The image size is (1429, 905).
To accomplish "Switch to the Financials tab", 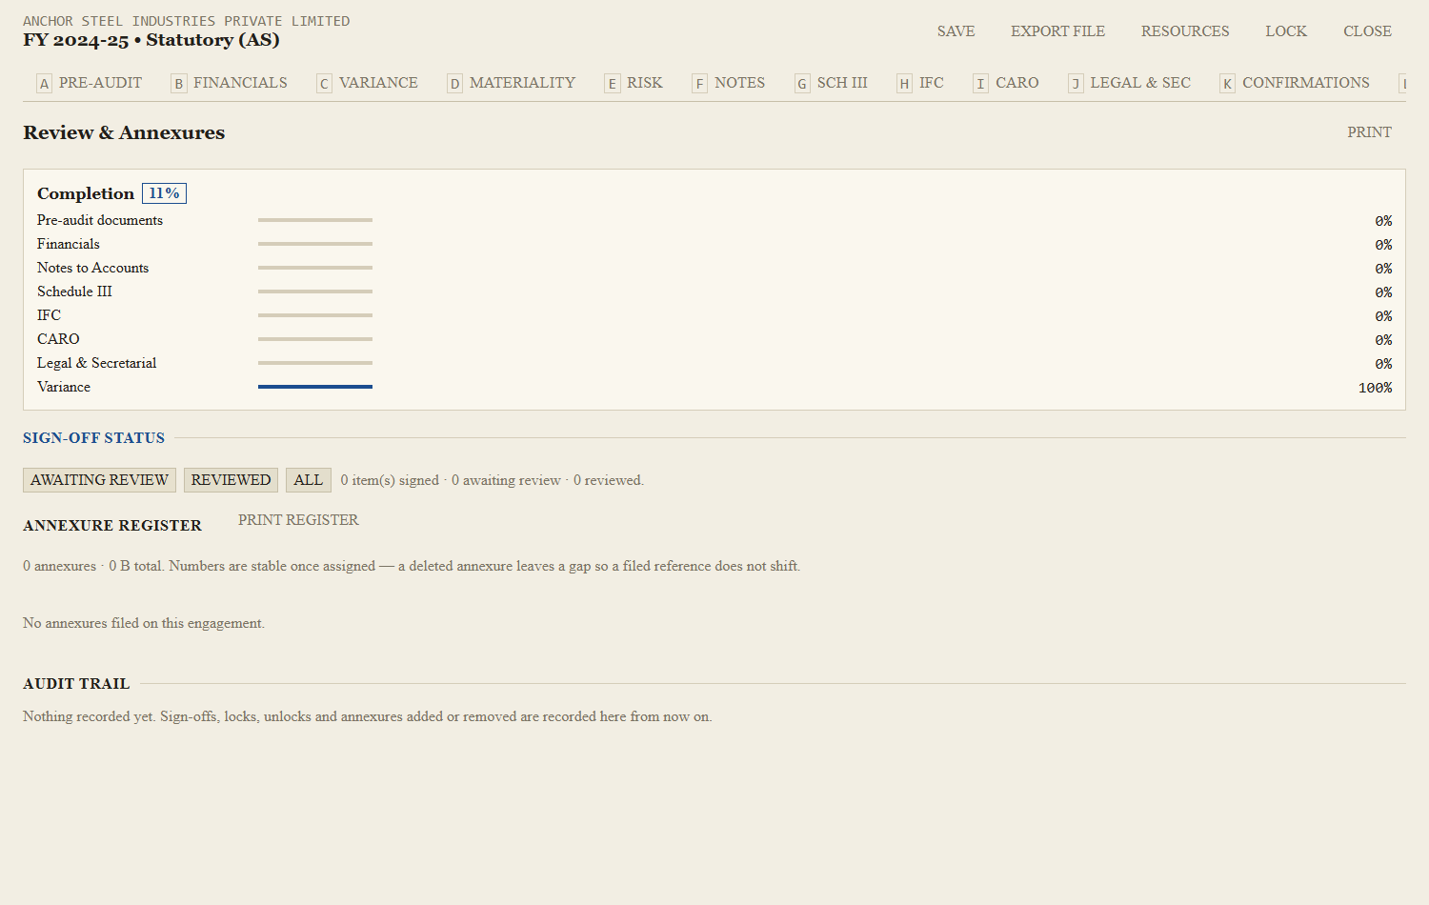I will [x=230, y=83].
